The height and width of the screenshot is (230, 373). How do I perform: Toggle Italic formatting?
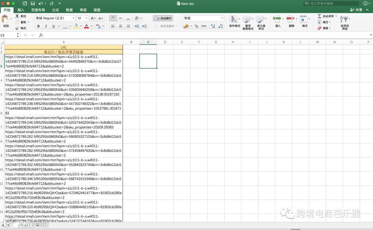tap(46, 26)
